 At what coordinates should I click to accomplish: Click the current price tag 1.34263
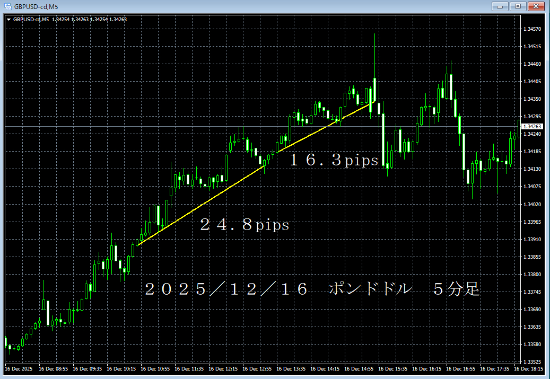(x=532, y=127)
